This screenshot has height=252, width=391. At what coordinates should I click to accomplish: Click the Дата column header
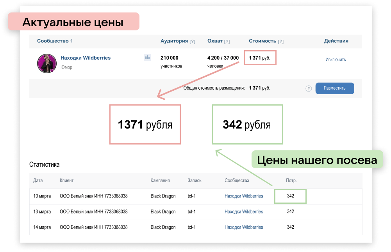38,180
